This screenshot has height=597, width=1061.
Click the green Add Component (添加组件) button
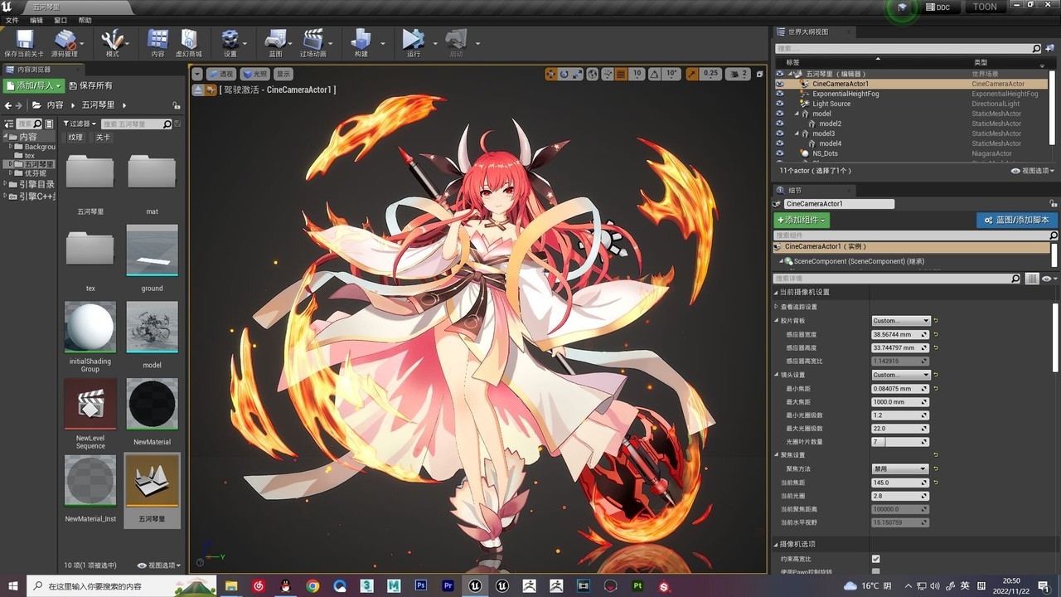(x=802, y=221)
